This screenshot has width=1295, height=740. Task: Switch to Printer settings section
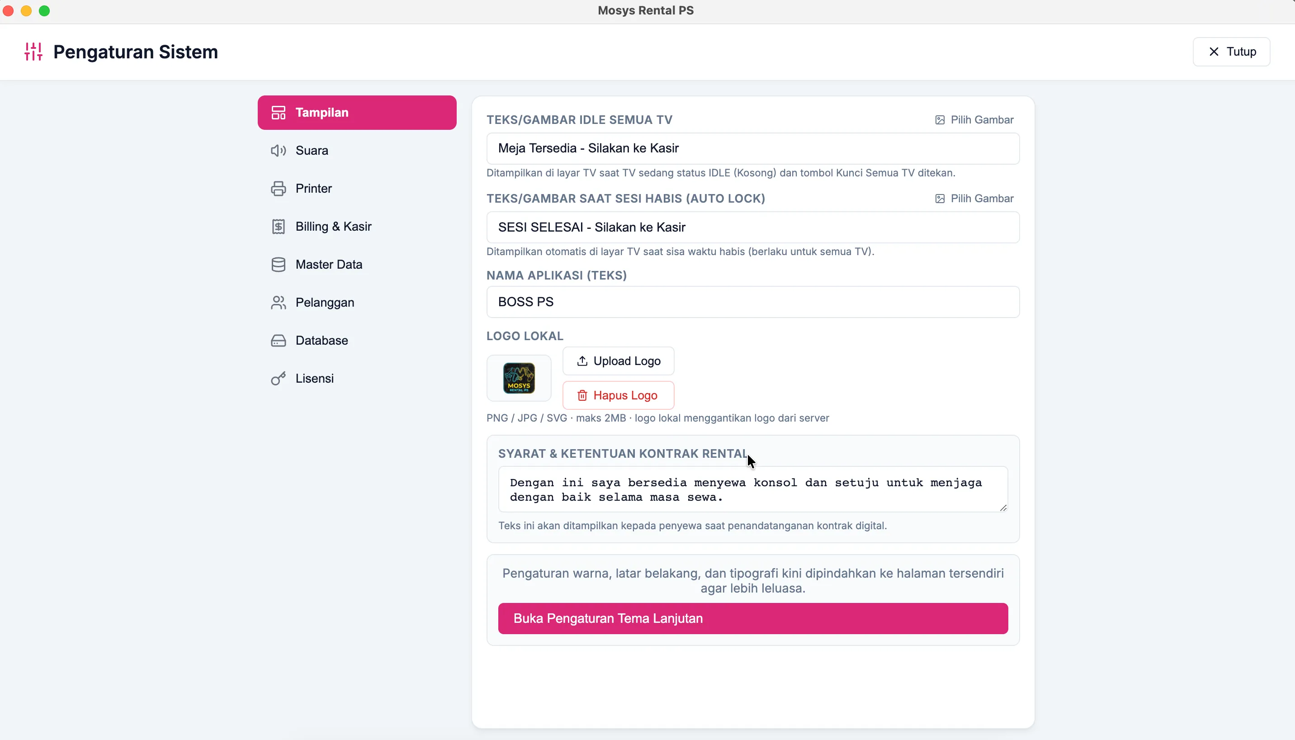[x=357, y=189]
